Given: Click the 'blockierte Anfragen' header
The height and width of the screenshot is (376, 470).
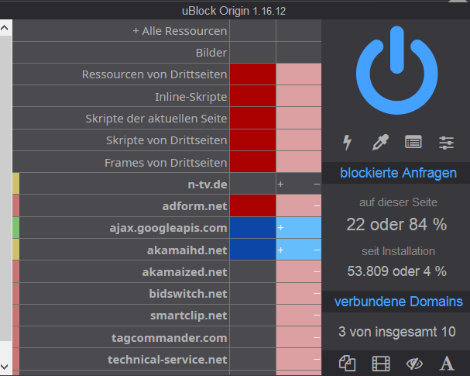Looking at the screenshot, I should pyautogui.click(x=398, y=173).
